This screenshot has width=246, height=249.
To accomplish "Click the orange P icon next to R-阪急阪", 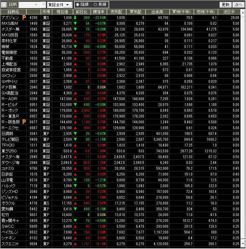I will click(24, 122).
